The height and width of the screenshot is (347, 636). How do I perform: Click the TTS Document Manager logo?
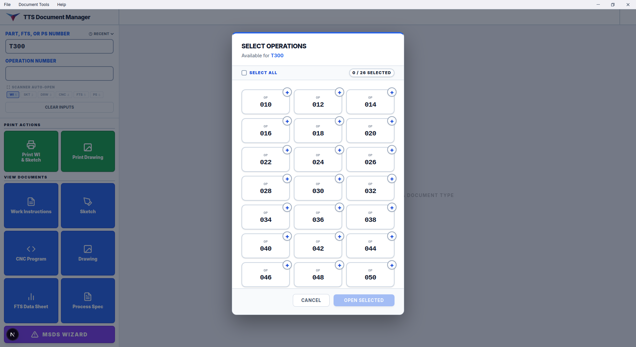click(x=13, y=17)
